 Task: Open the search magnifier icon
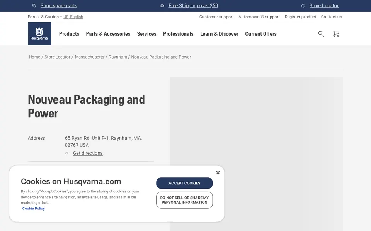point(321,34)
